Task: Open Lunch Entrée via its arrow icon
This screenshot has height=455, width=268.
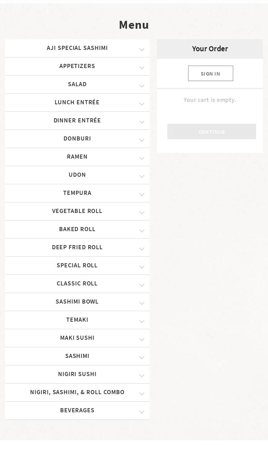Action: [142, 104]
